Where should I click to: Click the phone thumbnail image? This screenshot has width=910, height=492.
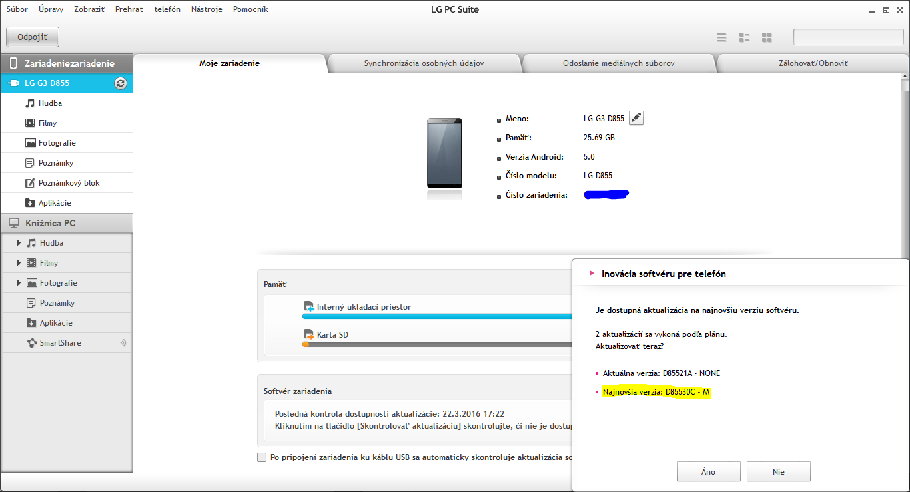(444, 154)
